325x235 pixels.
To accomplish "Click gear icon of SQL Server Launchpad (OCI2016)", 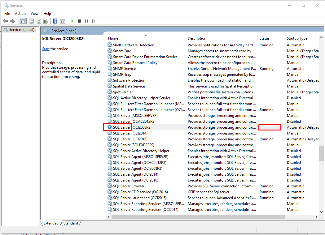I will 110,198.
